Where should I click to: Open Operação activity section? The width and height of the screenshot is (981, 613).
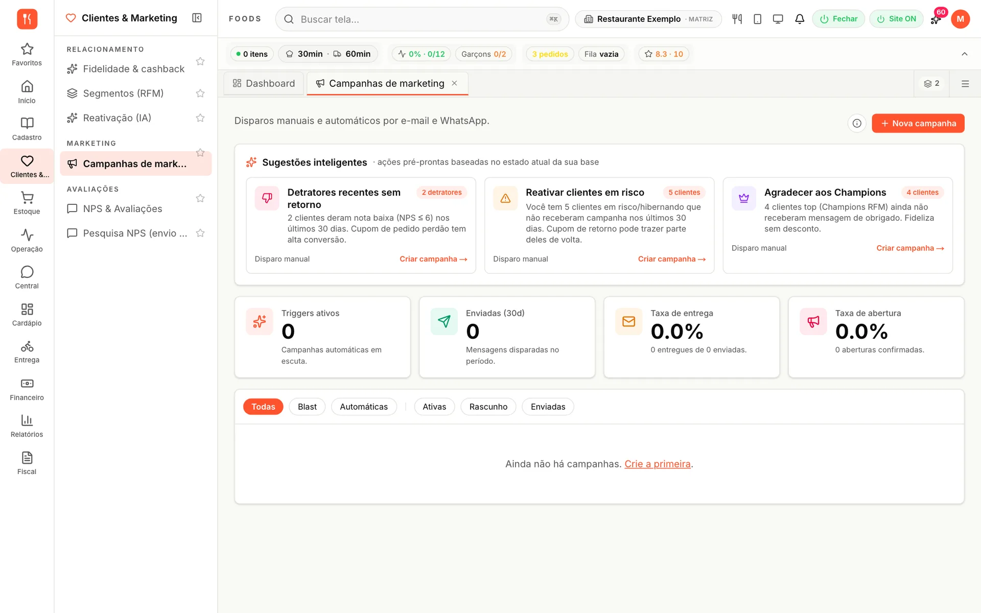click(27, 241)
